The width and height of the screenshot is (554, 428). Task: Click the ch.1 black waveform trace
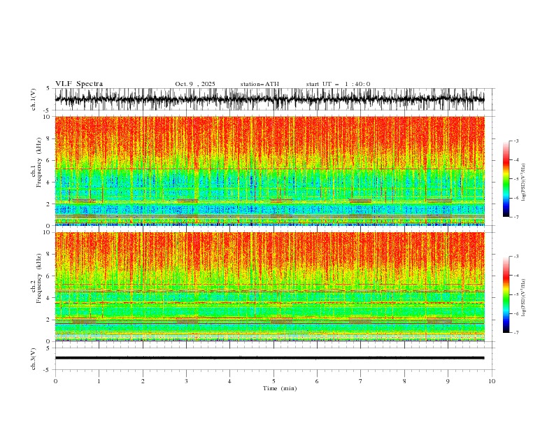pyautogui.click(x=269, y=99)
